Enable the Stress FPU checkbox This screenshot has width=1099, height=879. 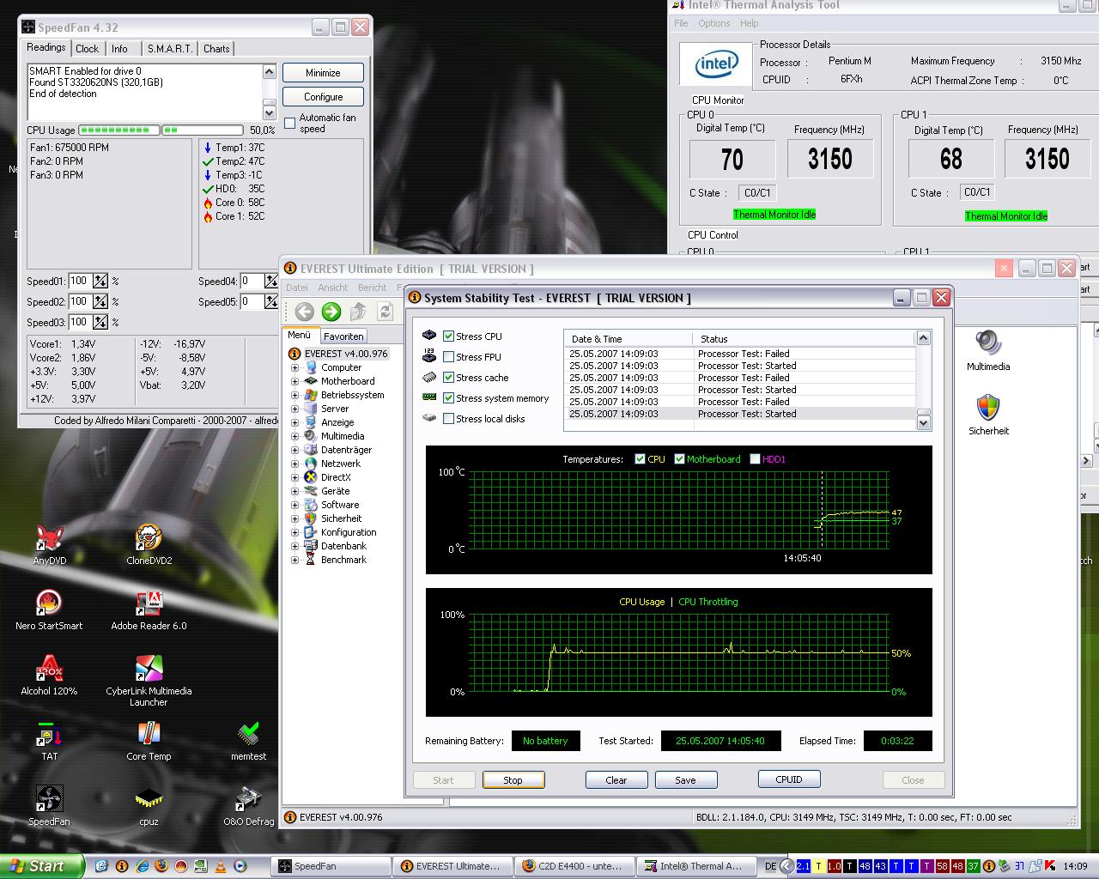point(448,356)
